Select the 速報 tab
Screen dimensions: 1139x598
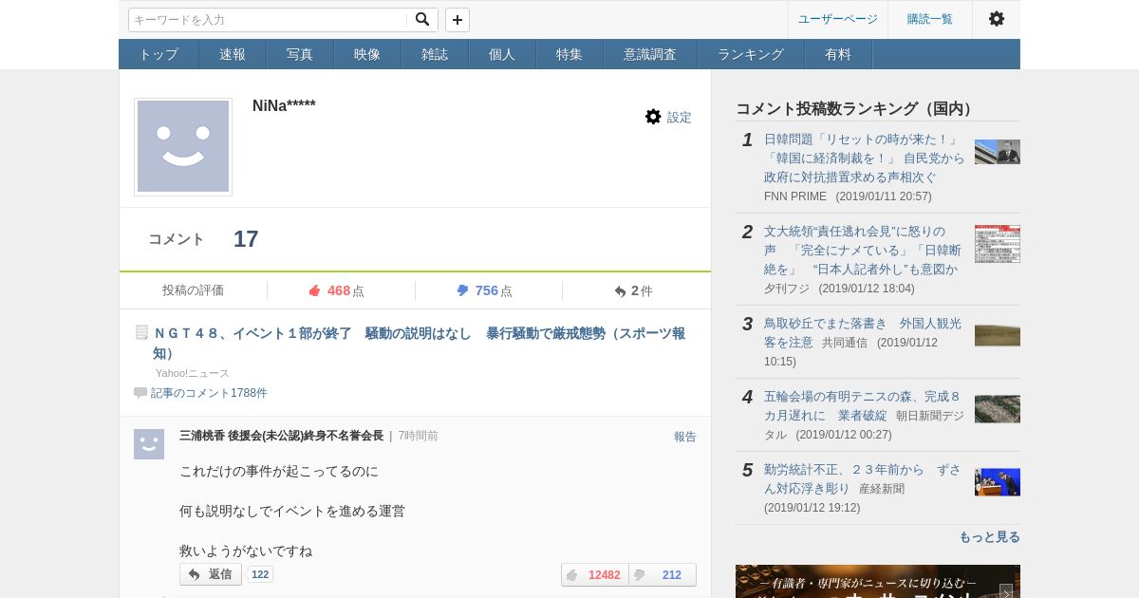click(233, 54)
